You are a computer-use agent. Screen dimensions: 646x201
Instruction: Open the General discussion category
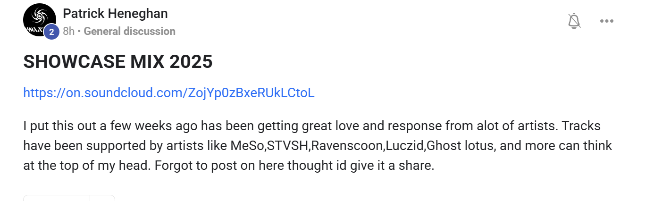[x=129, y=32]
